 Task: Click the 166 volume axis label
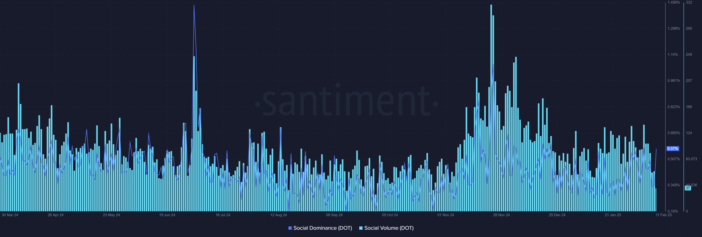(689, 107)
